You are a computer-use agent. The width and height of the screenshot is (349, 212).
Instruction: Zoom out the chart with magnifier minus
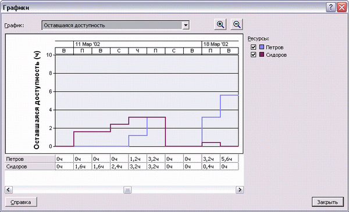pyautogui.click(x=237, y=24)
